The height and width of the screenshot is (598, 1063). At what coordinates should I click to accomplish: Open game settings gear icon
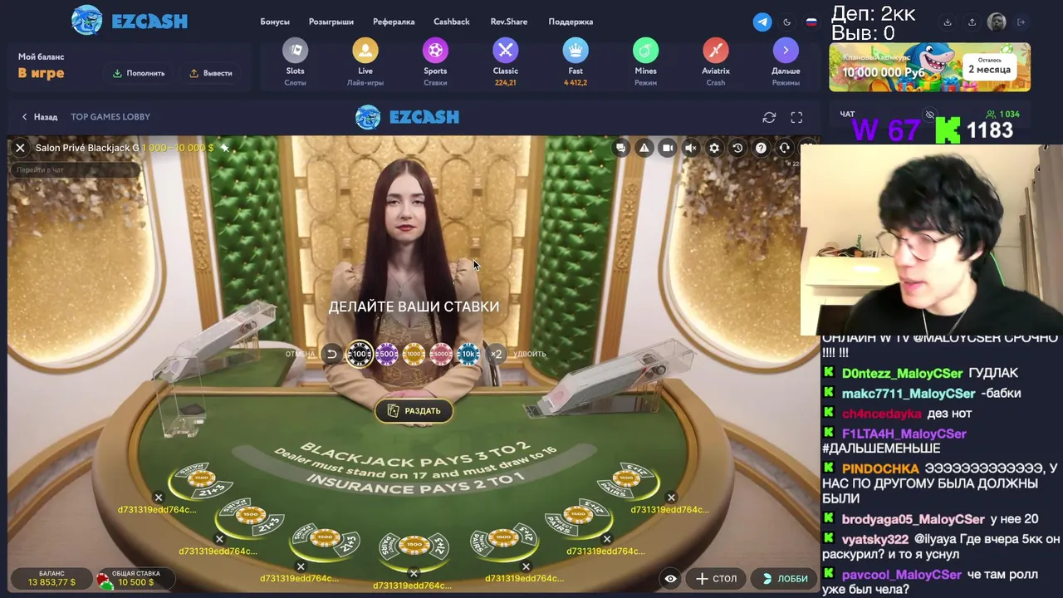714,148
